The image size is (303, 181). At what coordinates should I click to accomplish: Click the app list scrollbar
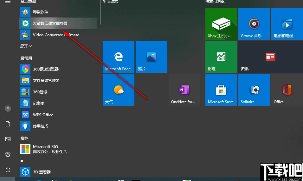click(x=100, y=12)
